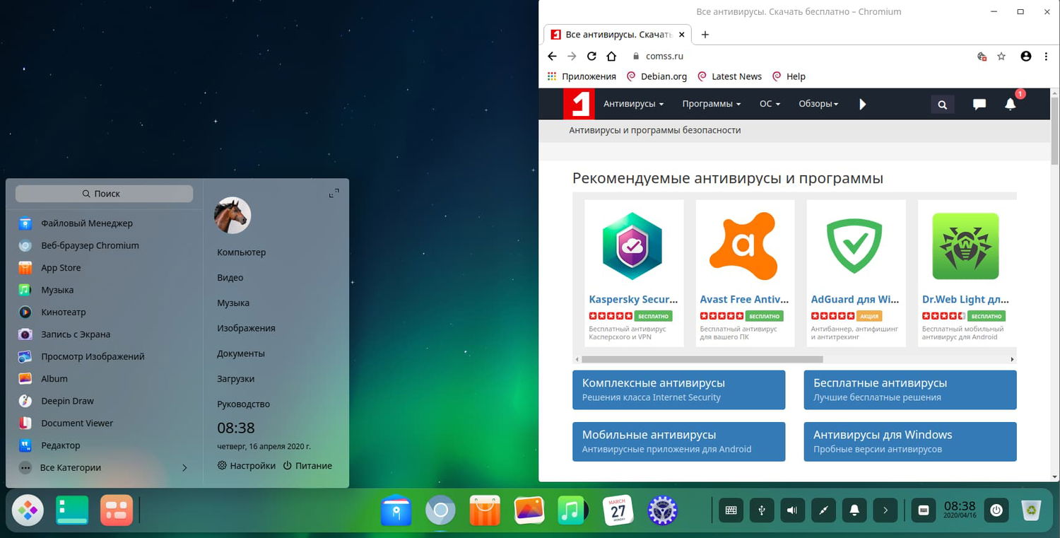Screen dimensions: 1060x538
Task: Toggle launcher fullscreen mode with the expand arrows
Action: click(334, 192)
